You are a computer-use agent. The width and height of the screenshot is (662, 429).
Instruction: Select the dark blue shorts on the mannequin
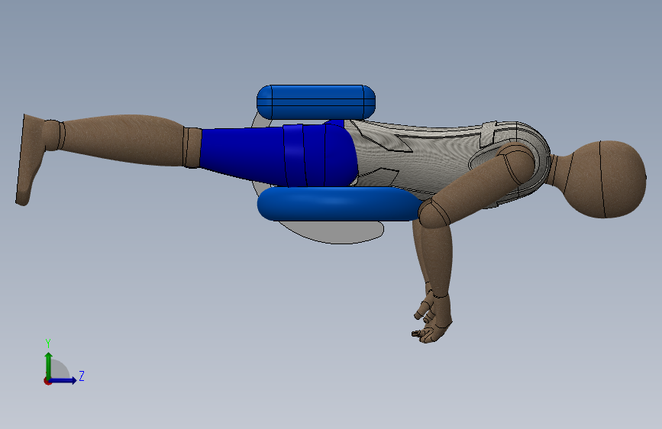coord(279,156)
